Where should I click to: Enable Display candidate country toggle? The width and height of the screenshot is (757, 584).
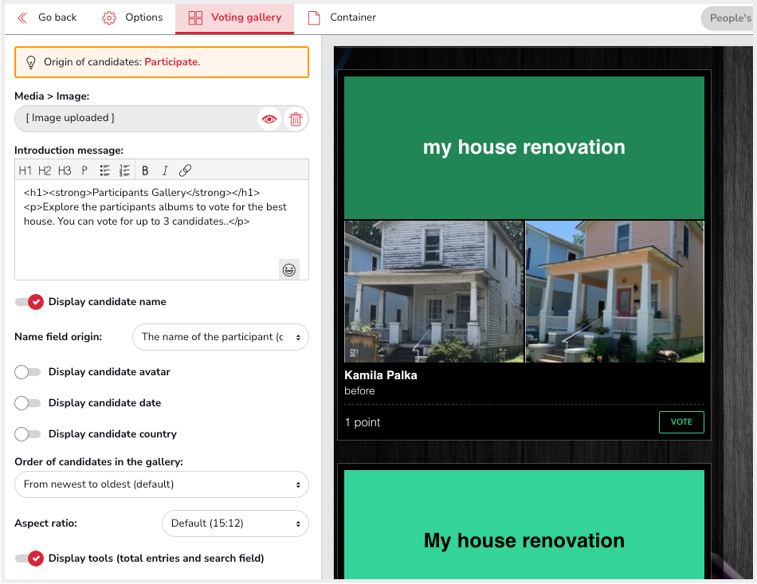pyautogui.click(x=28, y=434)
